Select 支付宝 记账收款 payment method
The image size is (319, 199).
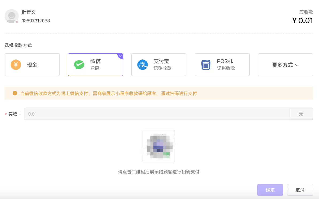159,65
